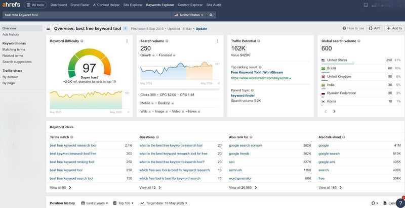The image size is (405, 208).
Task: Click the help question mark bubble
Action: click(x=400, y=202)
